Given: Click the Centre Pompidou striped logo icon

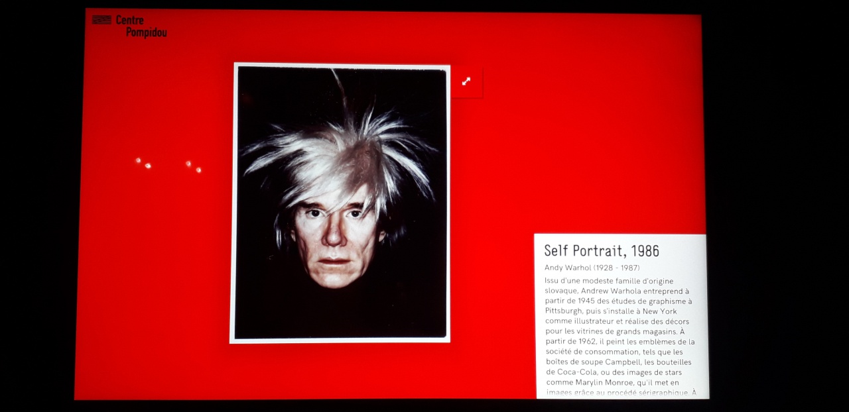Looking at the screenshot, I should click(101, 20).
